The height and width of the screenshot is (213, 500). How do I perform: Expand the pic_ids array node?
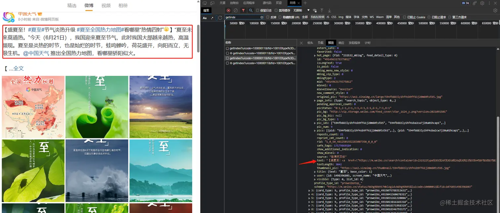315,123
